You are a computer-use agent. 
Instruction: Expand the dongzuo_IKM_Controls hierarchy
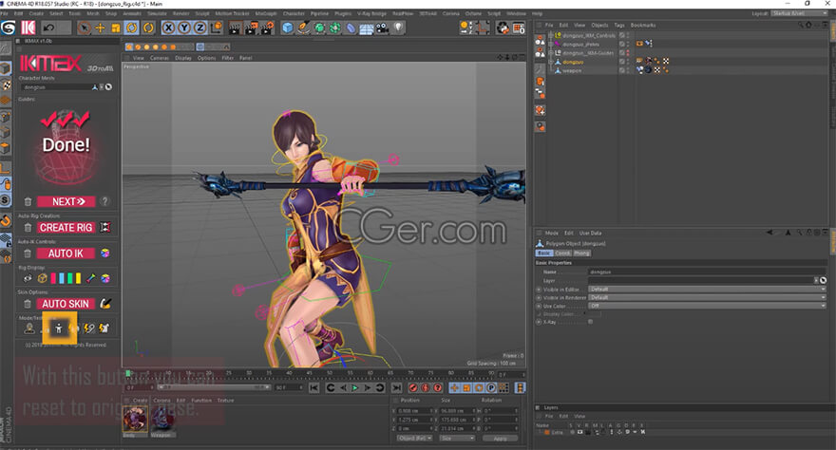pyautogui.click(x=551, y=36)
